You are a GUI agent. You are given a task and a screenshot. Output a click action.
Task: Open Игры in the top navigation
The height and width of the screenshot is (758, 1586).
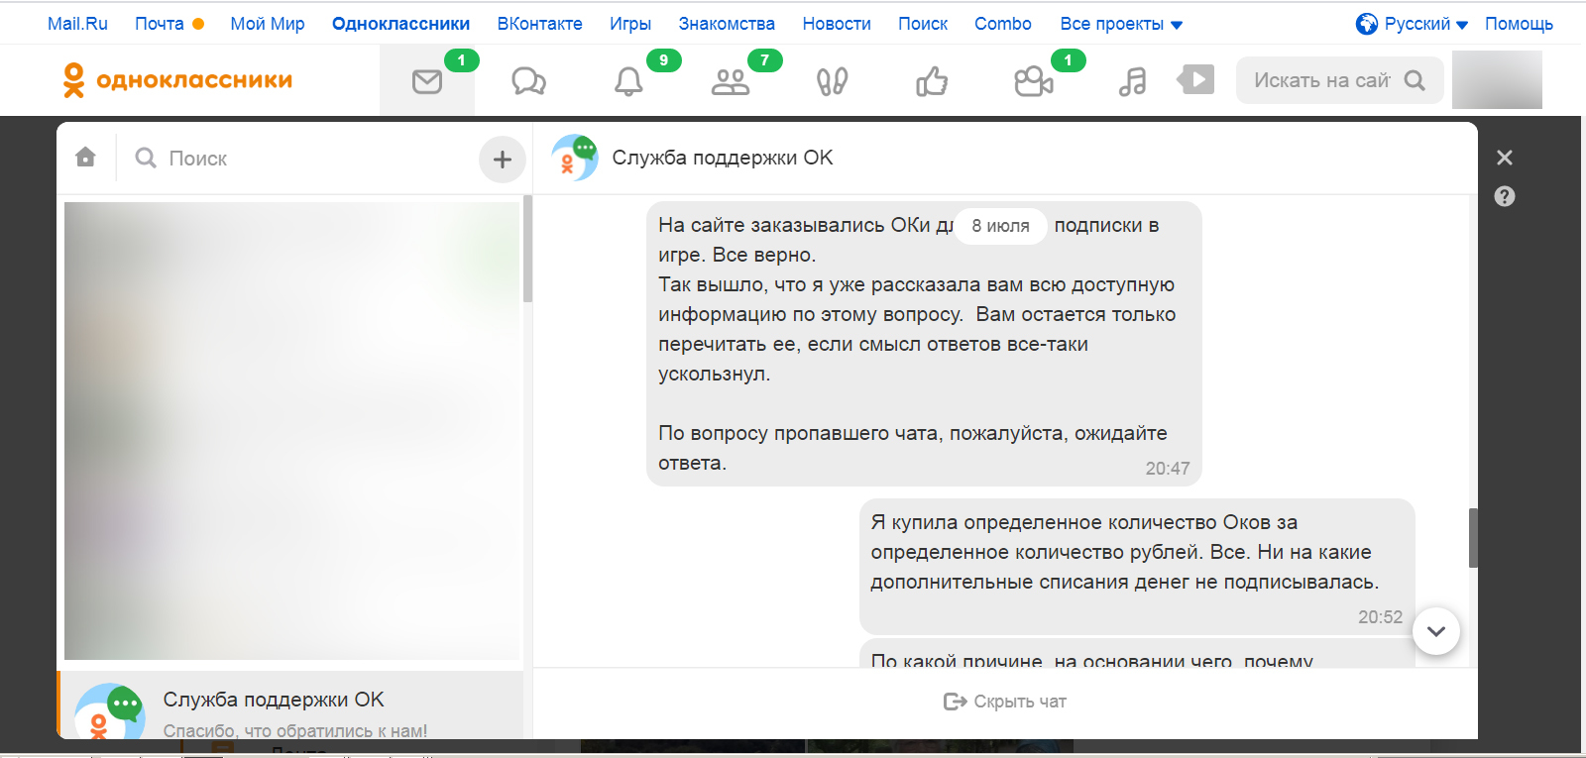[630, 24]
